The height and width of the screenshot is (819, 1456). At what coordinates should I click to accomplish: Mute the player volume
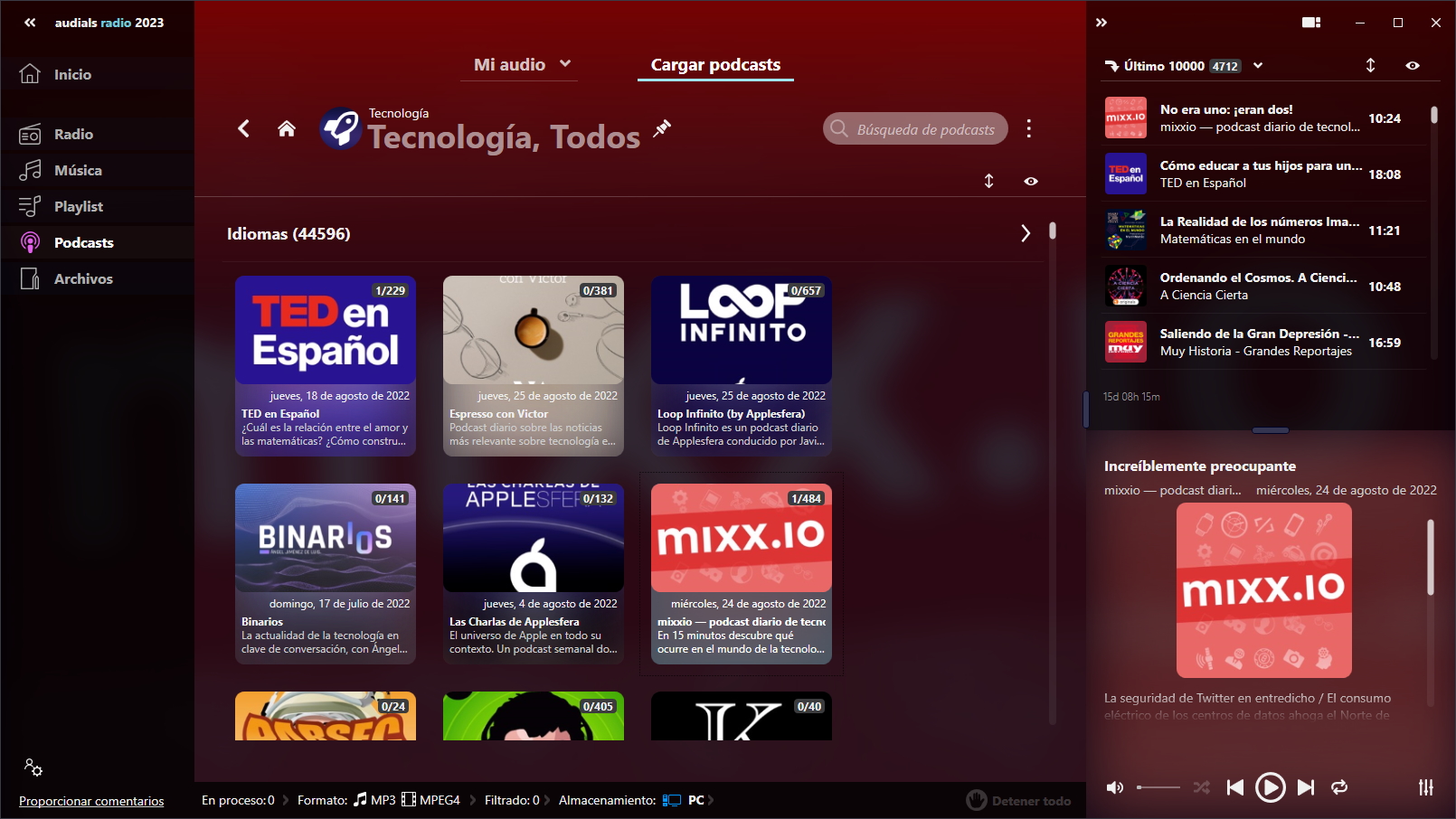(x=1115, y=787)
